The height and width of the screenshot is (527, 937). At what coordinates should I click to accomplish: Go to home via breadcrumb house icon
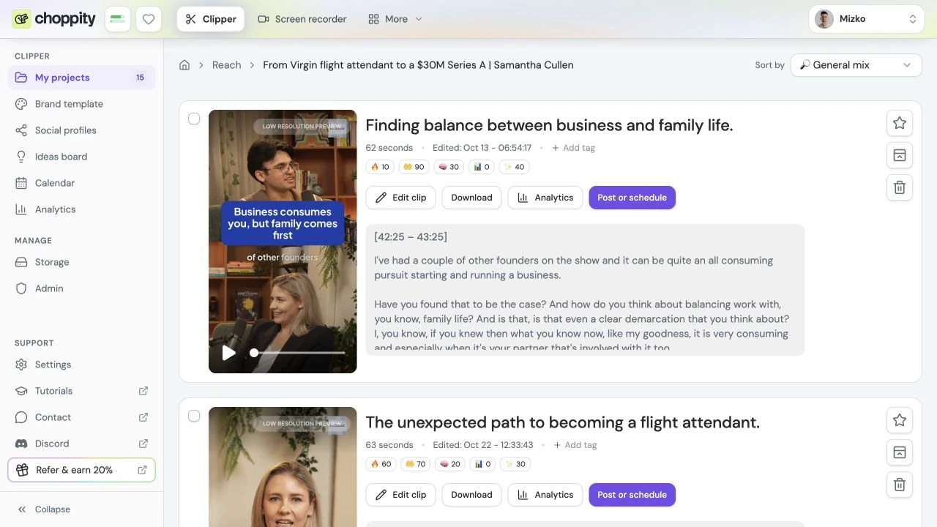click(x=184, y=65)
